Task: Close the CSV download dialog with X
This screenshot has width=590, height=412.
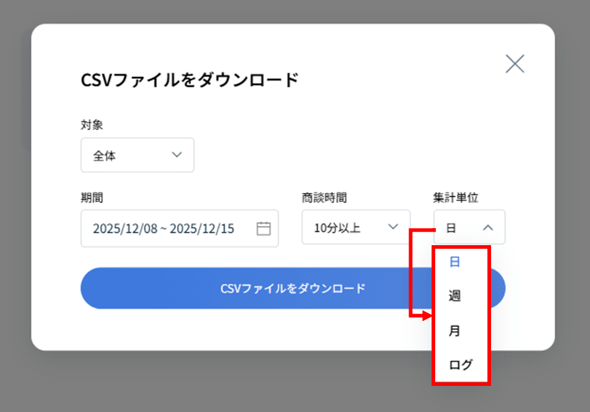Action: [x=515, y=64]
